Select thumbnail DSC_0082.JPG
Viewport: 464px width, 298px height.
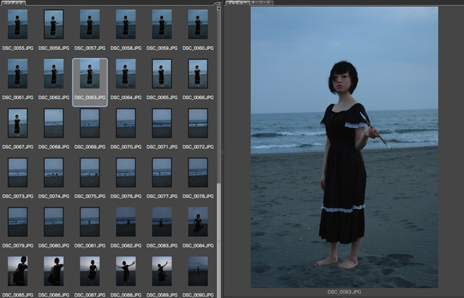(125, 221)
